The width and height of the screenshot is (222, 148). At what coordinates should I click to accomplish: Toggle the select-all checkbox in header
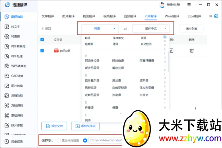pos(42,40)
